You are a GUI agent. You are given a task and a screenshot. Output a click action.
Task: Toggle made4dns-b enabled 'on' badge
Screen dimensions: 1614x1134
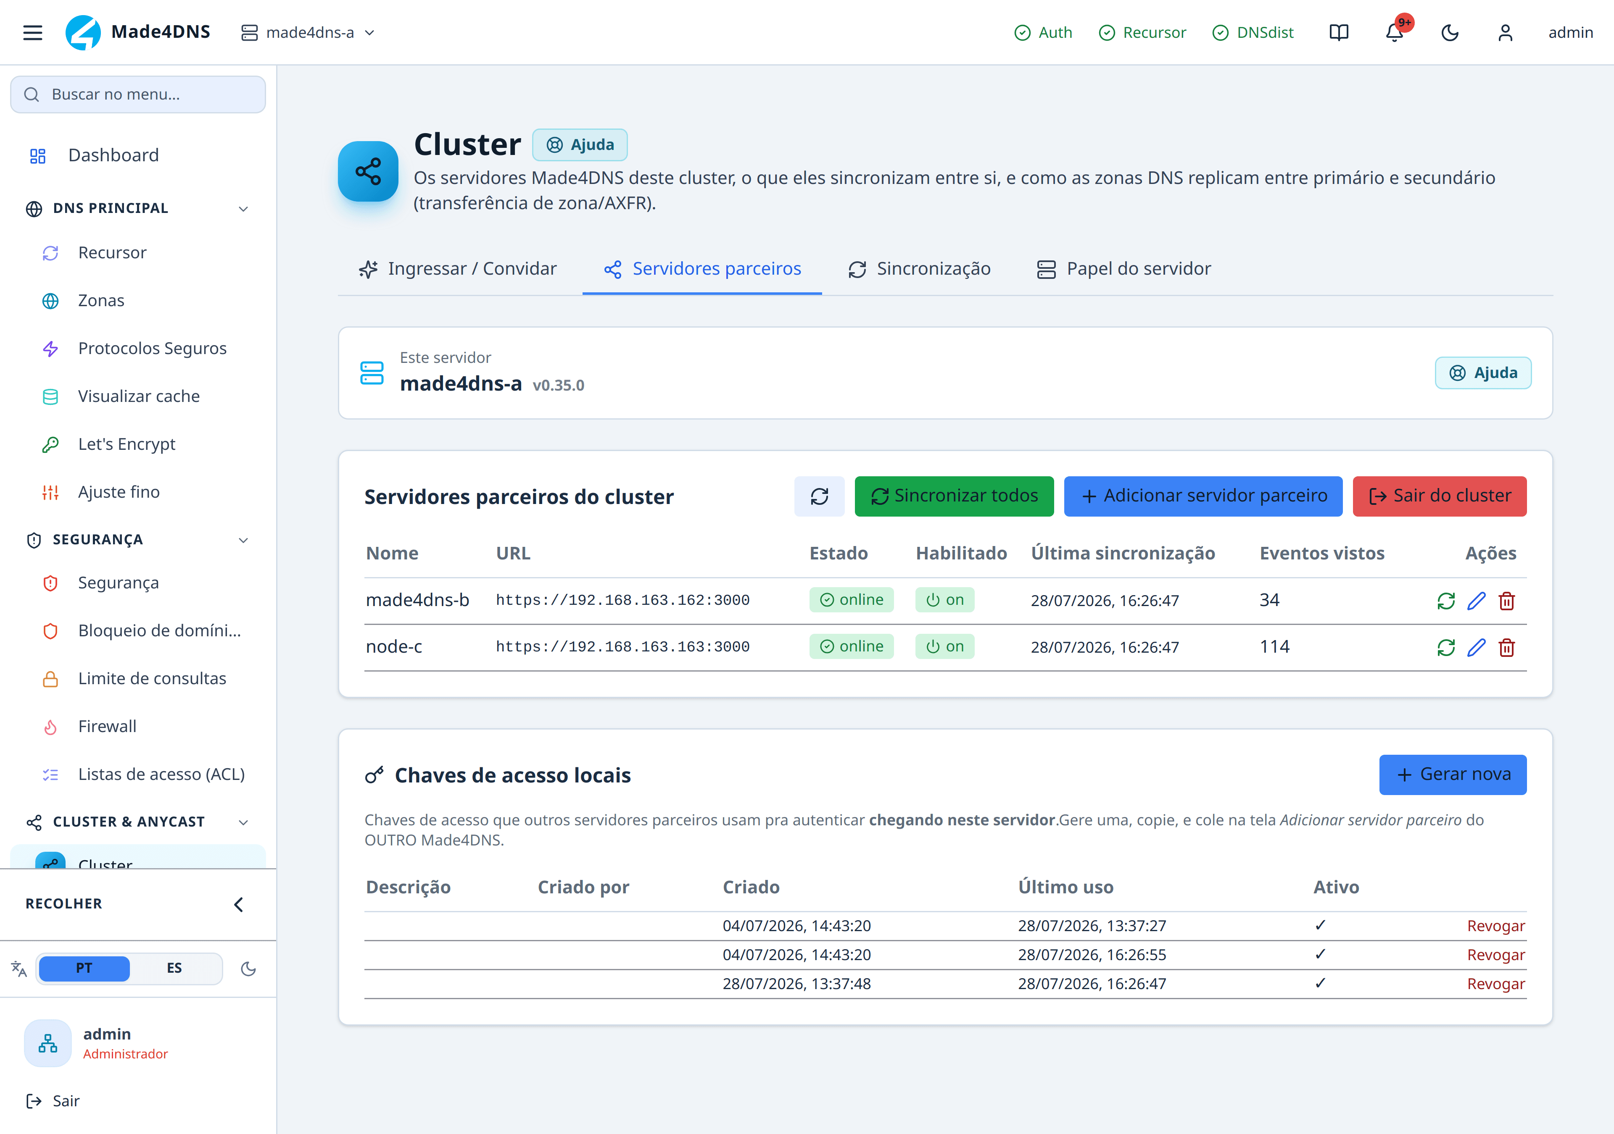pos(945,600)
